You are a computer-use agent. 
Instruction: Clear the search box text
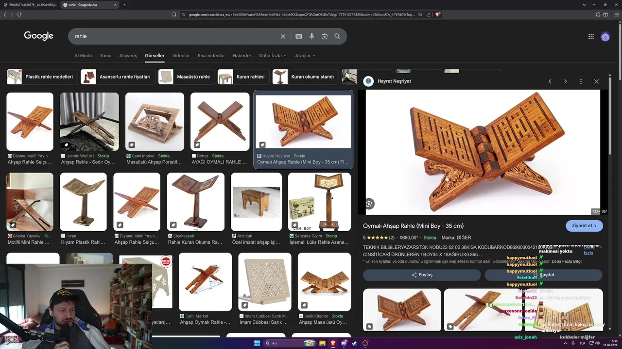pyautogui.click(x=283, y=36)
